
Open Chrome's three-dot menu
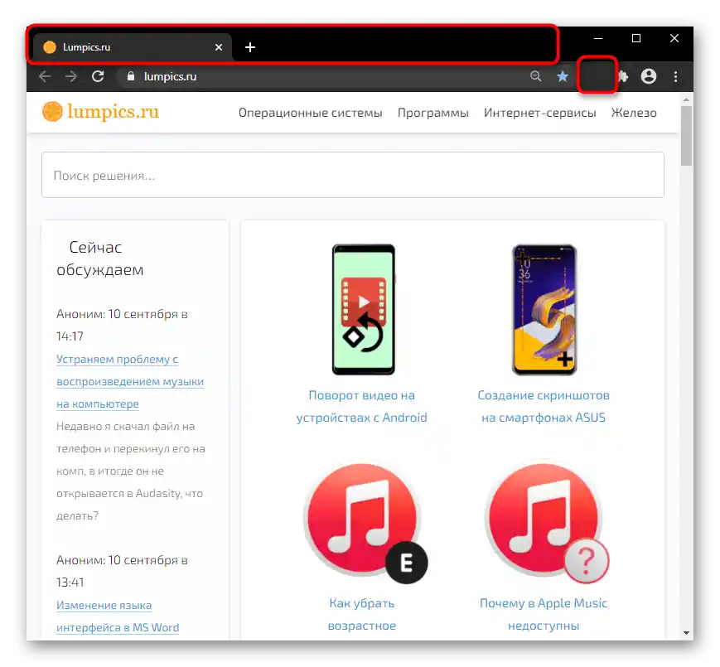[x=675, y=76]
